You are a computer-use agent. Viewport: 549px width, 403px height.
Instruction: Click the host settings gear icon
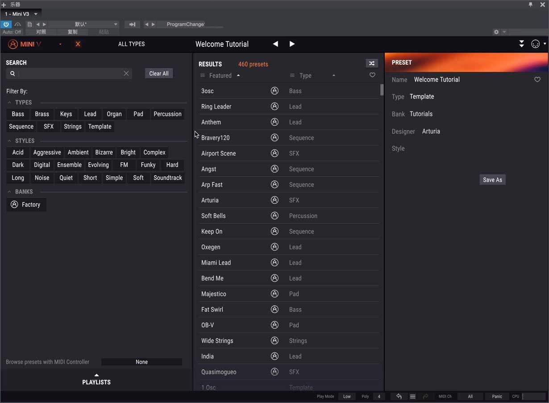coord(496,32)
